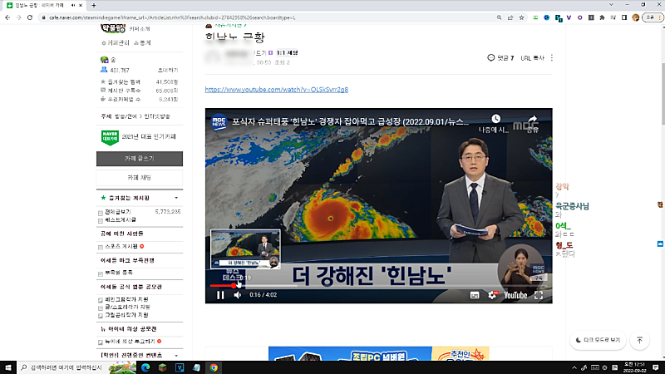Viewport: 665px width, 374px height.
Task: Open the video on YouTube via logo
Action: [515, 295]
